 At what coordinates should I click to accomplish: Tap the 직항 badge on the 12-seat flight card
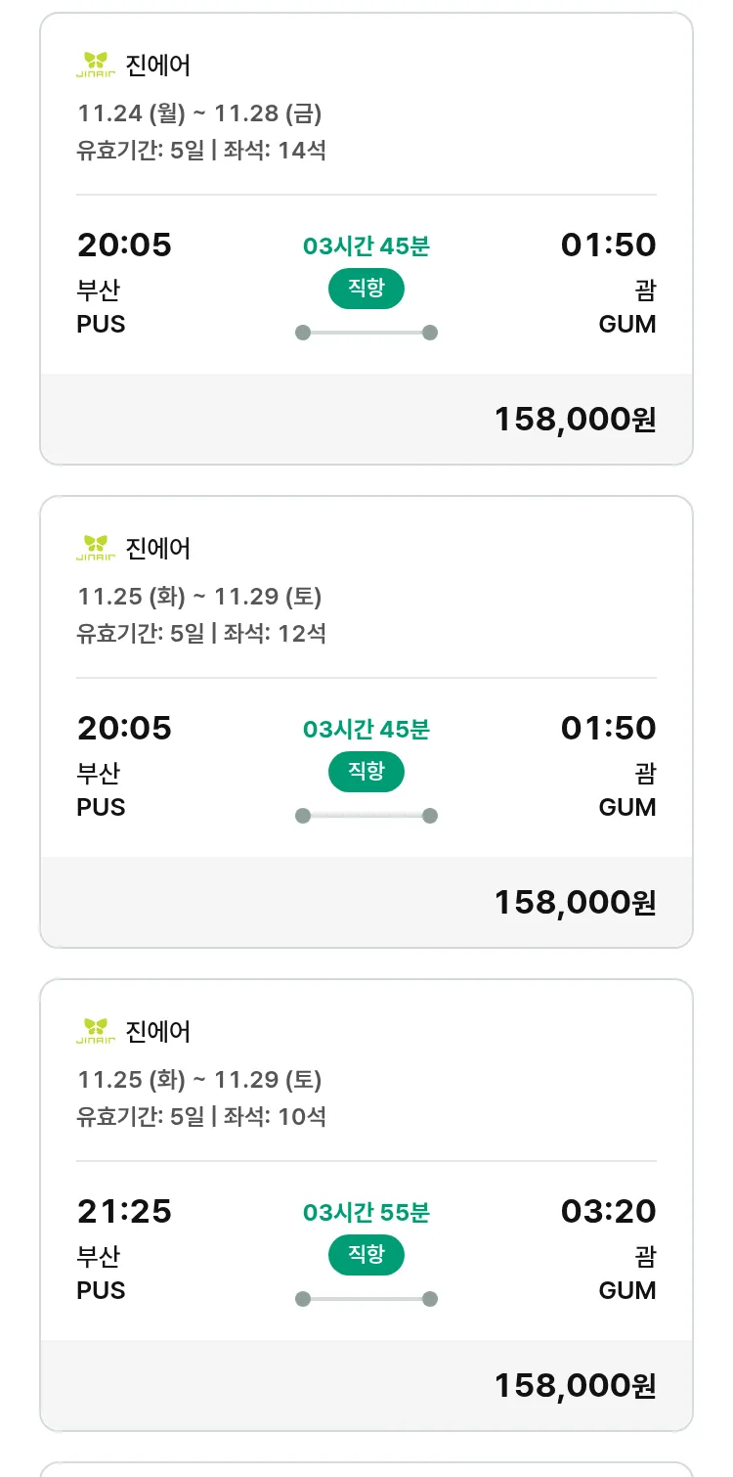(366, 772)
